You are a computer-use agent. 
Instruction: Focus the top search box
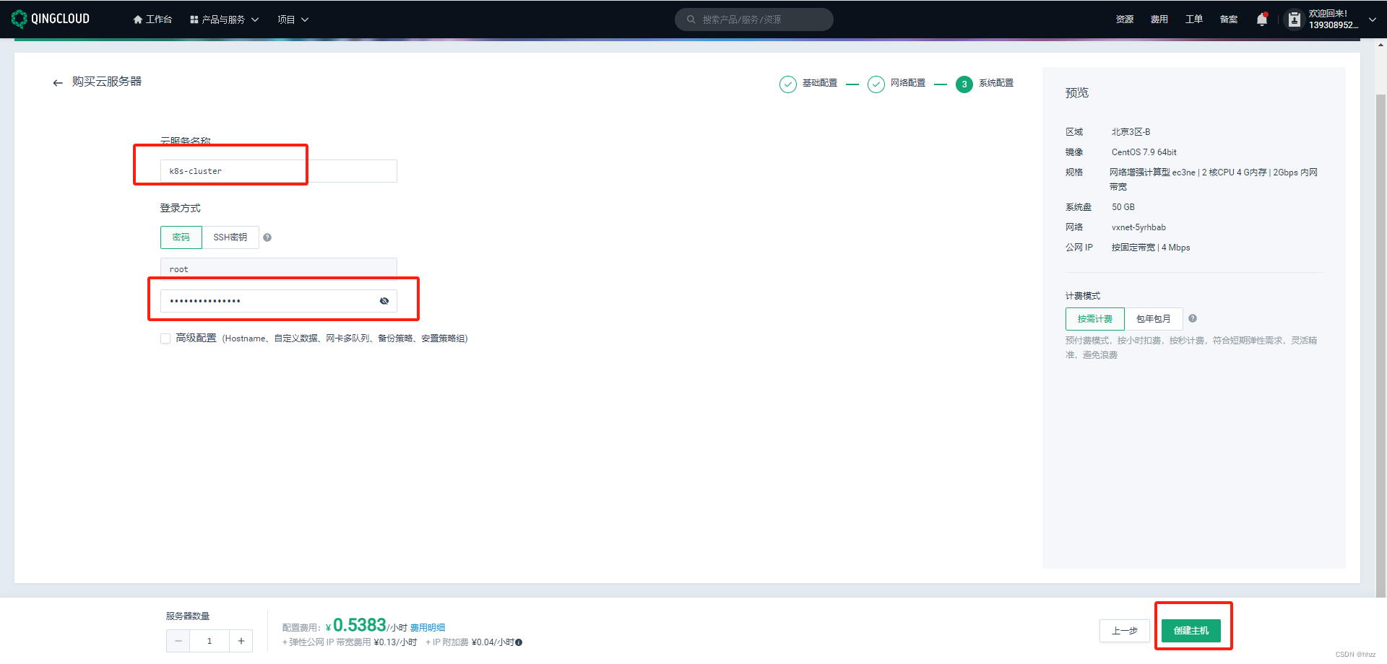click(753, 19)
